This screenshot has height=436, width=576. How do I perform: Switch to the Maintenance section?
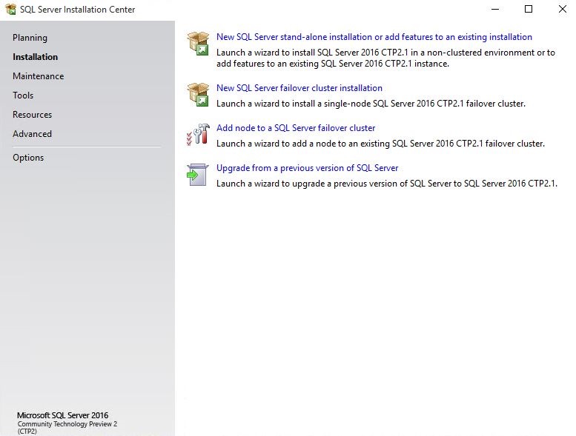[x=39, y=76]
